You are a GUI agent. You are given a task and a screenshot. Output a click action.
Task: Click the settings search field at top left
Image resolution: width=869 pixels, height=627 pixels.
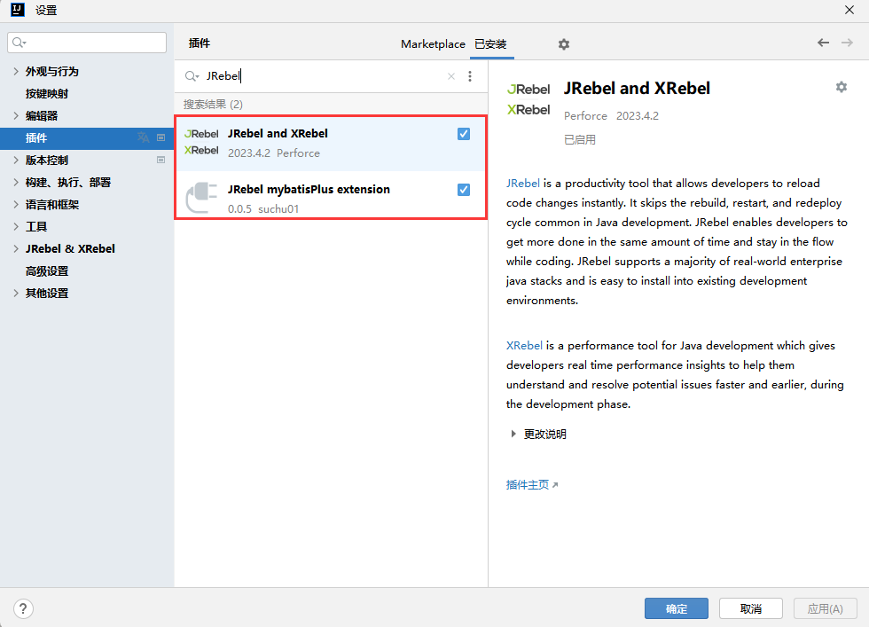point(87,43)
